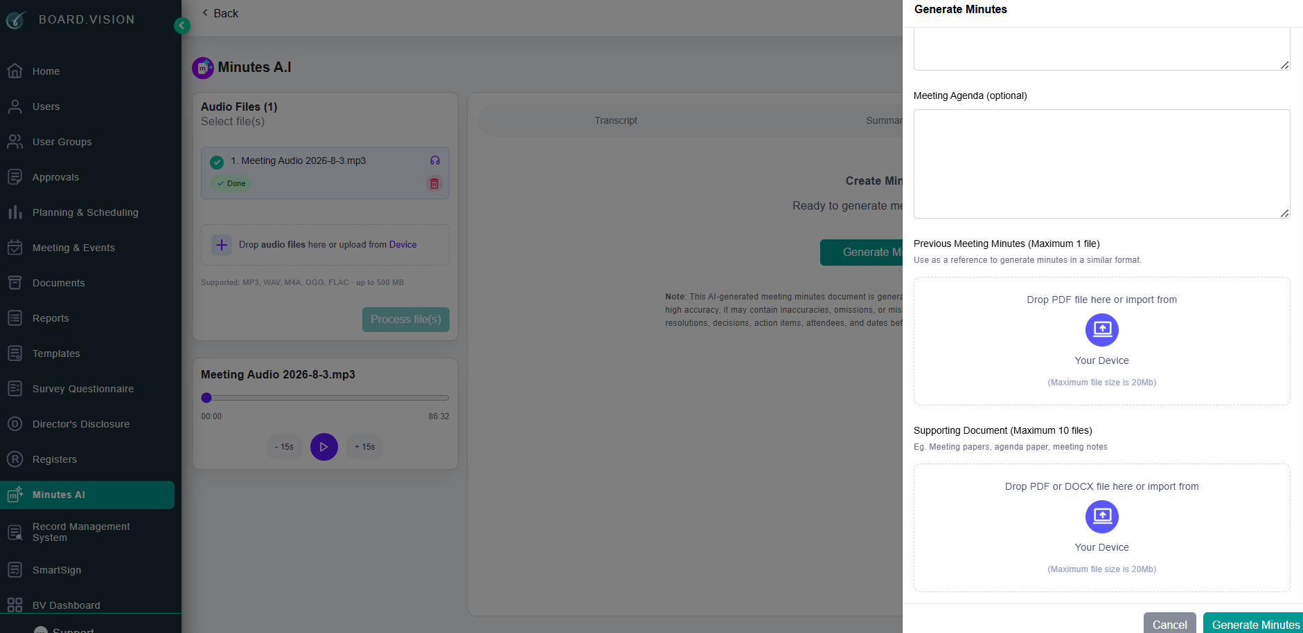1303x633 pixels.
Task: Open Reports icon in sidebar
Action: coord(15,318)
